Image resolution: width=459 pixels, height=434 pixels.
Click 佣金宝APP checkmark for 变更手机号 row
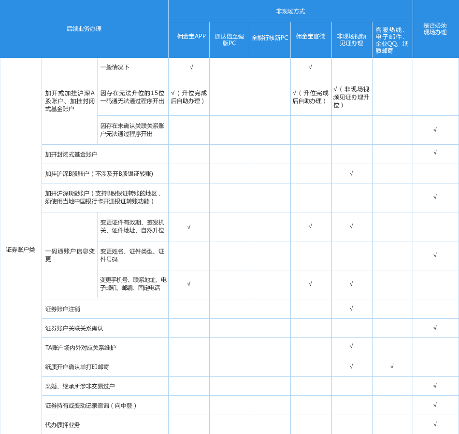[189, 284]
